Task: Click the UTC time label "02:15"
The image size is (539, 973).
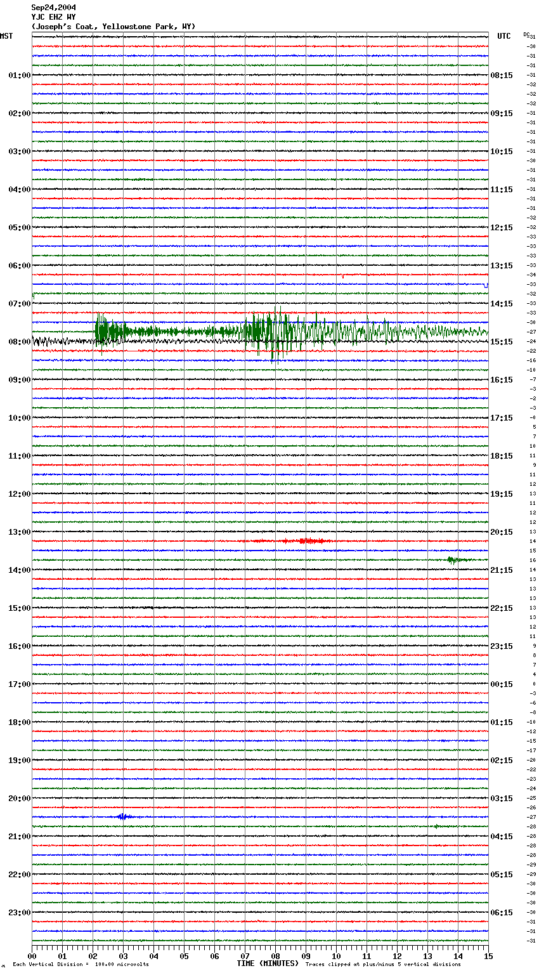Action: pyautogui.click(x=502, y=761)
